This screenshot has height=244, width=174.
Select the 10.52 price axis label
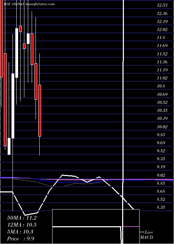pos(162,102)
